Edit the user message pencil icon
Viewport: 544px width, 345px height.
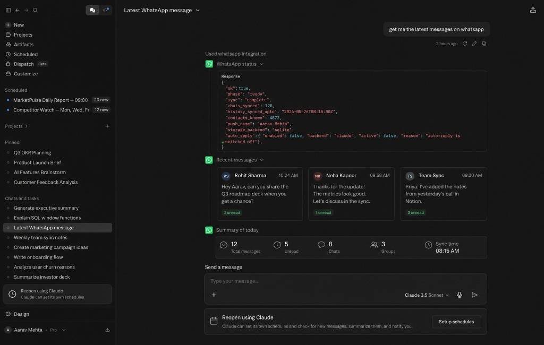click(474, 44)
